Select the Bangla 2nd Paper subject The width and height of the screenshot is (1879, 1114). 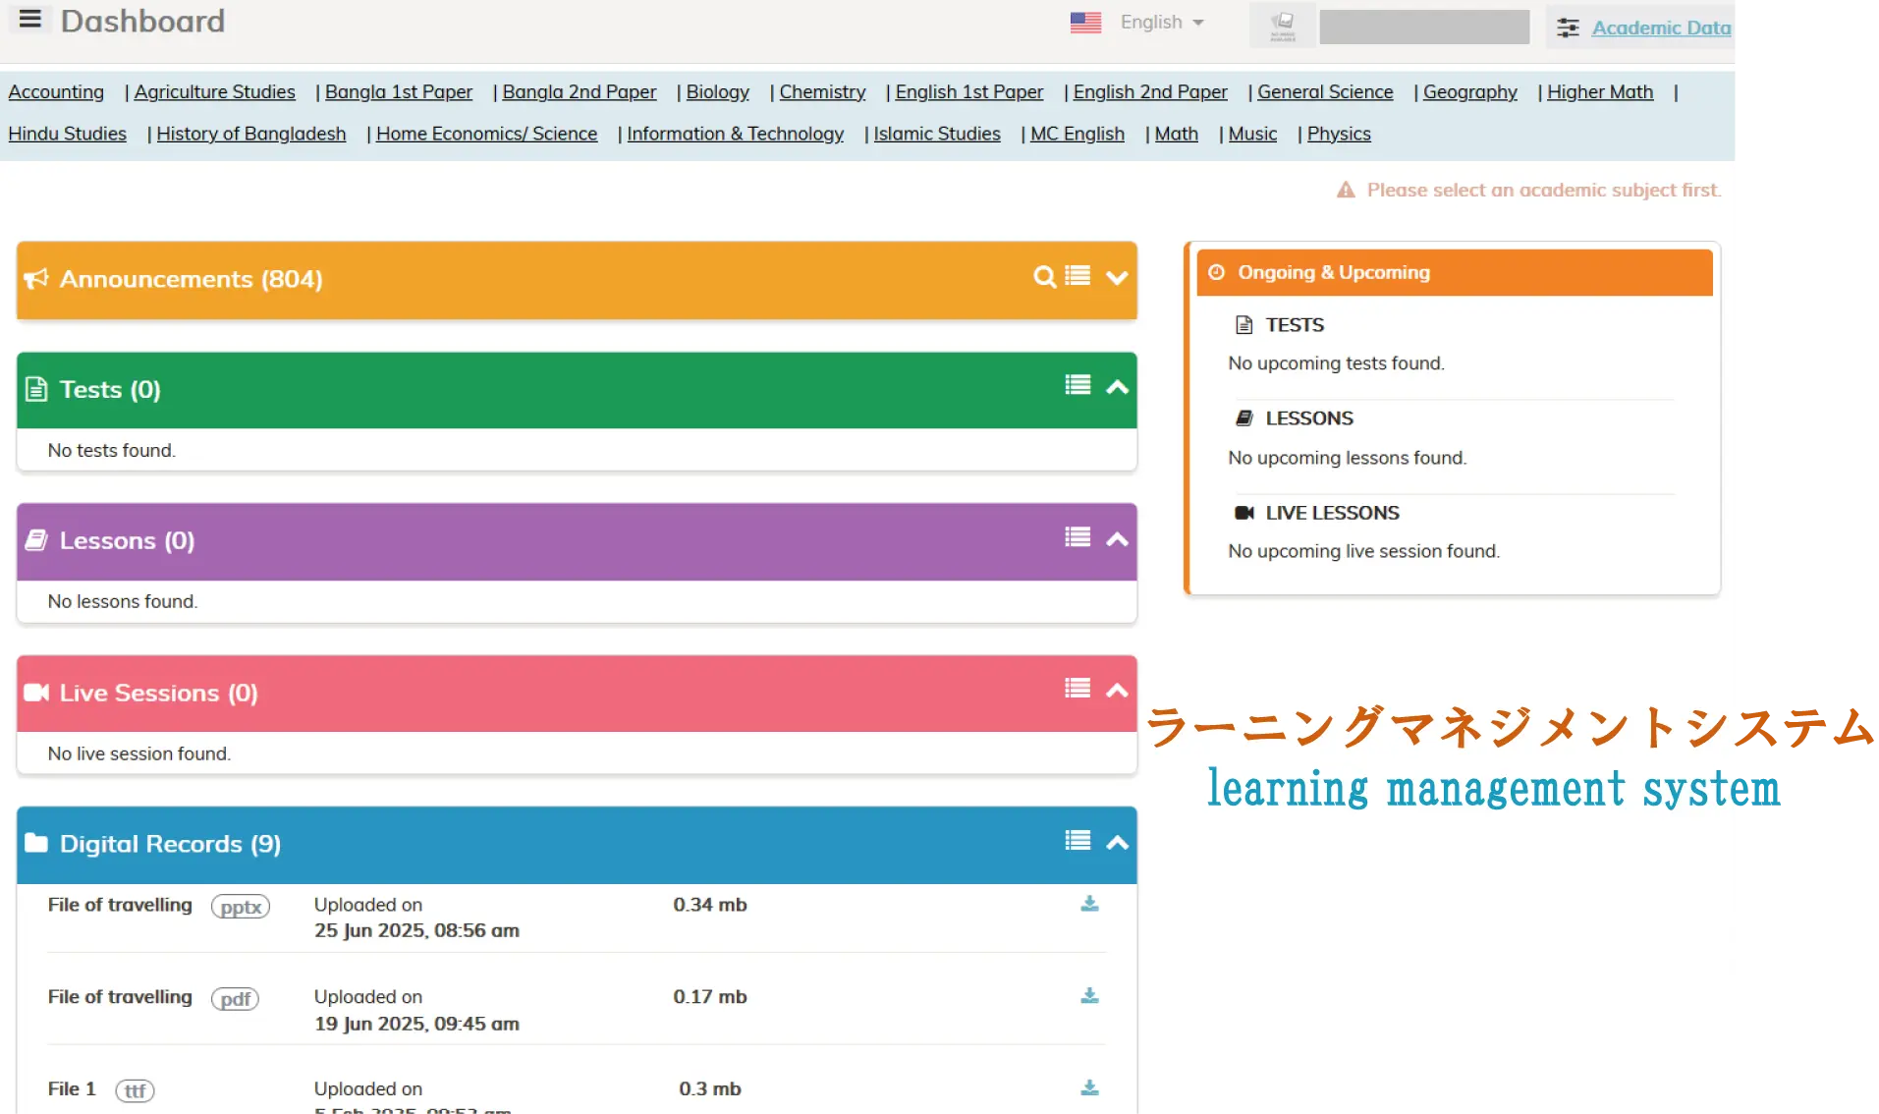tap(580, 91)
